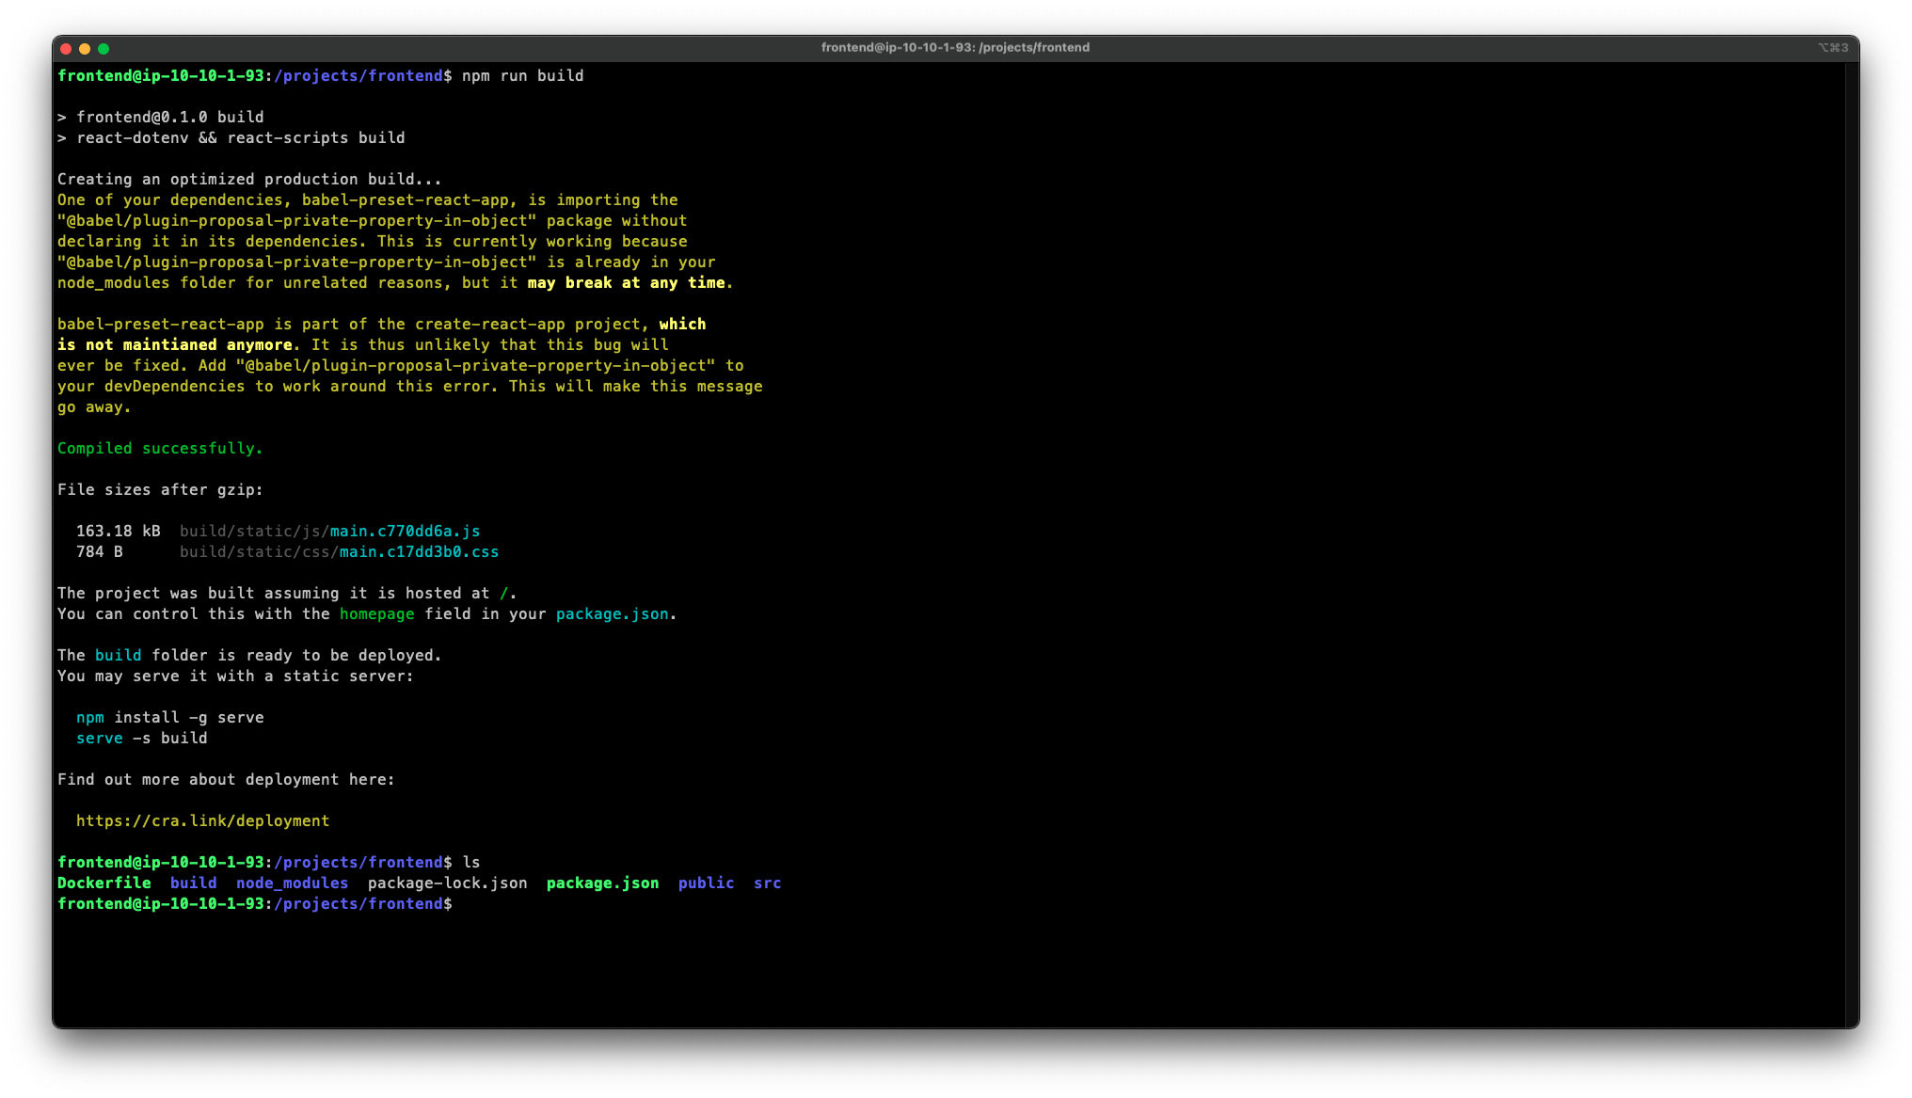Click the yellow minimize window button
The width and height of the screenshot is (1912, 1098).
[85, 49]
